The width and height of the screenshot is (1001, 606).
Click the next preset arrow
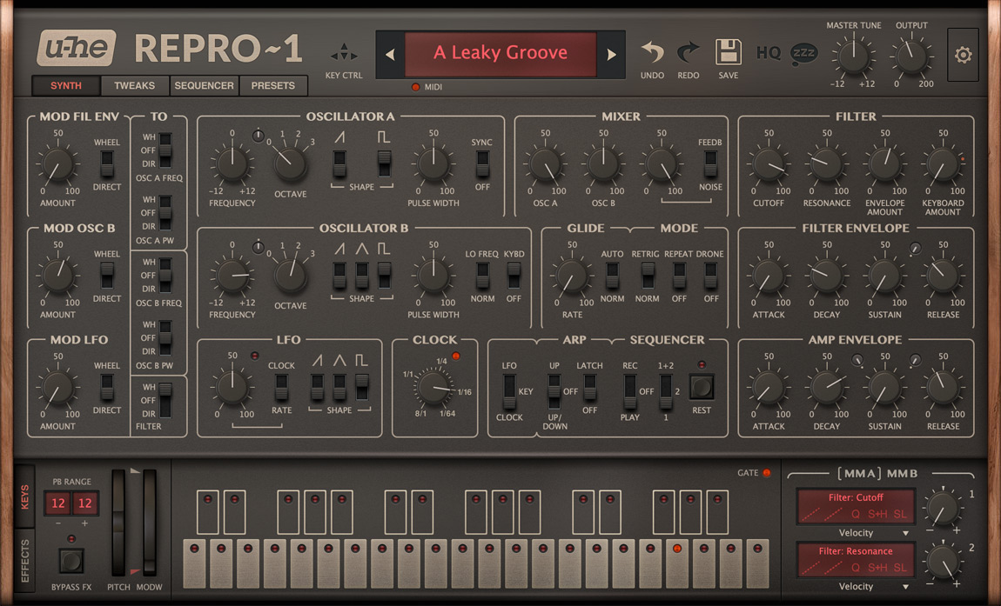pos(611,53)
